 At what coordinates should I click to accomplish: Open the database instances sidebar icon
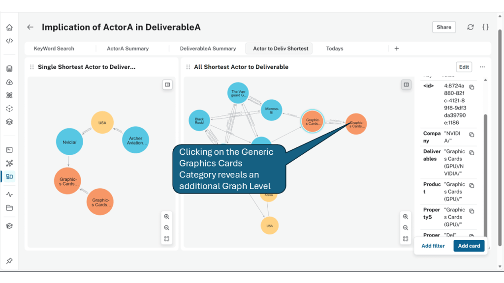(9, 69)
